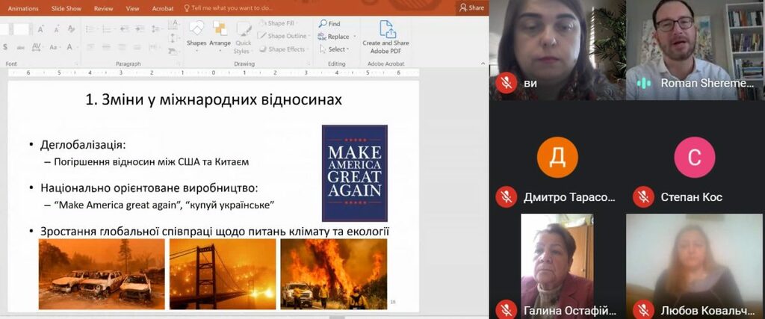
Task: Toggle muted mic icon for Галина Остафій
Action: pyautogui.click(x=507, y=310)
